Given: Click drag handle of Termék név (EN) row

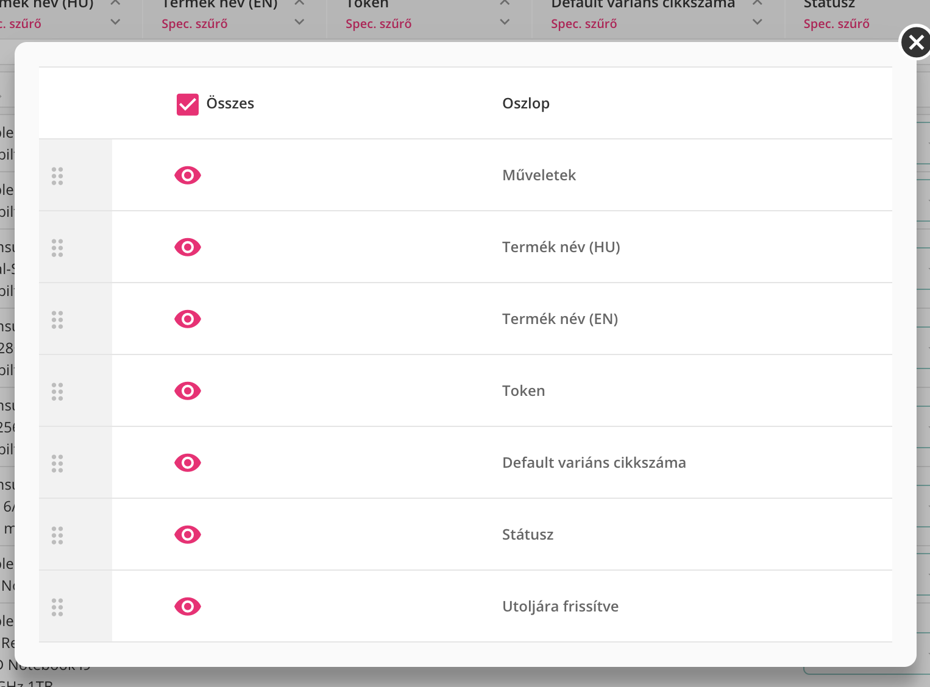Looking at the screenshot, I should point(57,320).
